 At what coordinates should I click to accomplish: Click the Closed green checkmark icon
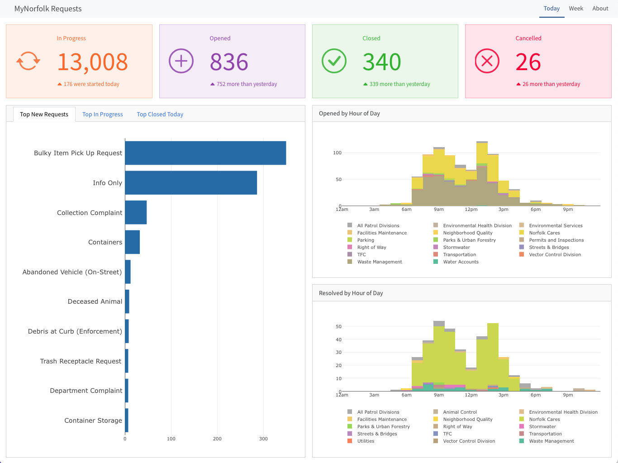click(334, 61)
